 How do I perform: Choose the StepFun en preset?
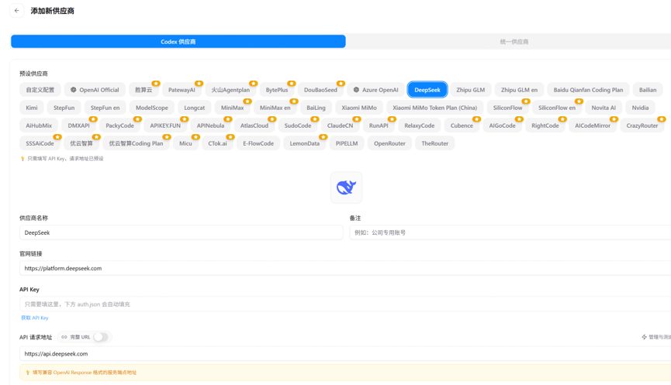click(x=105, y=108)
